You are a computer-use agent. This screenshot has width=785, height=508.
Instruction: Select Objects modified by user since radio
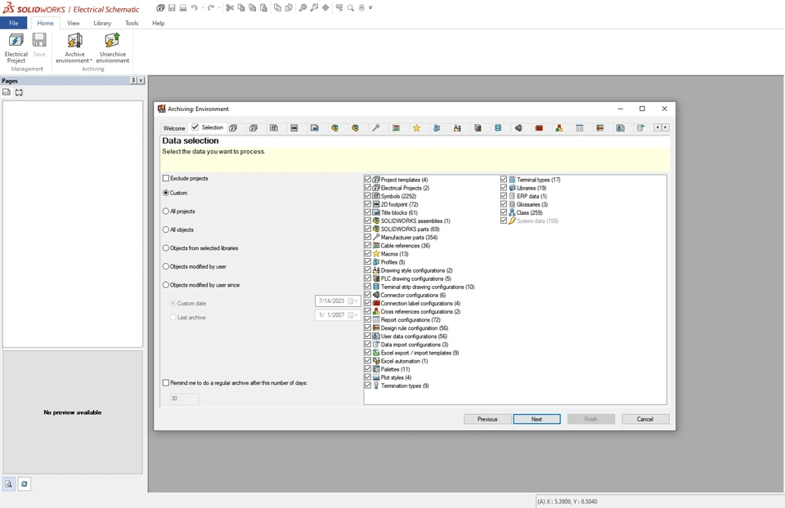pos(166,285)
